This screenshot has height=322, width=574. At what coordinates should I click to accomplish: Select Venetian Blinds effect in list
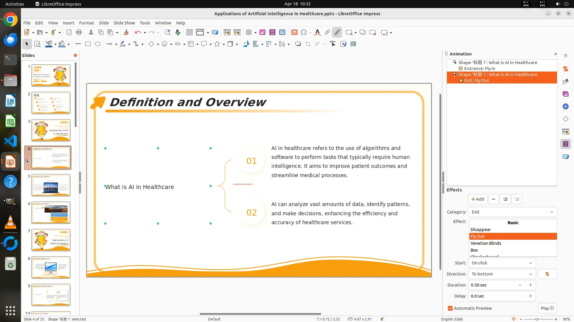[486, 243]
